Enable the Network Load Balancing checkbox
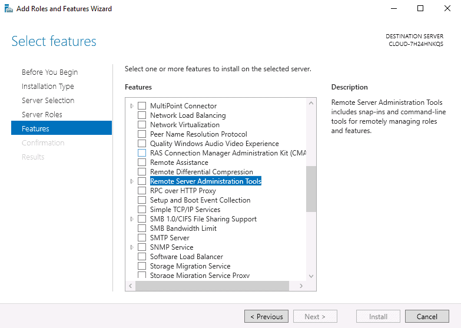Screen dimensions: 461x328 tap(142, 115)
